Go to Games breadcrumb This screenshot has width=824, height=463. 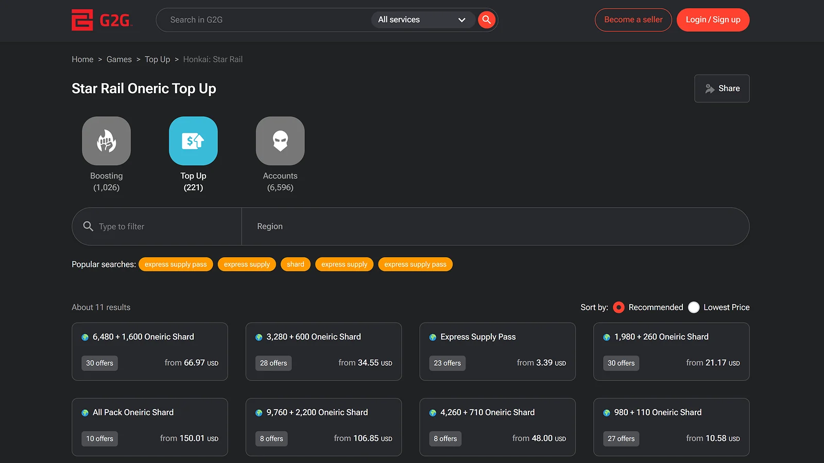click(x=119, y=59)
